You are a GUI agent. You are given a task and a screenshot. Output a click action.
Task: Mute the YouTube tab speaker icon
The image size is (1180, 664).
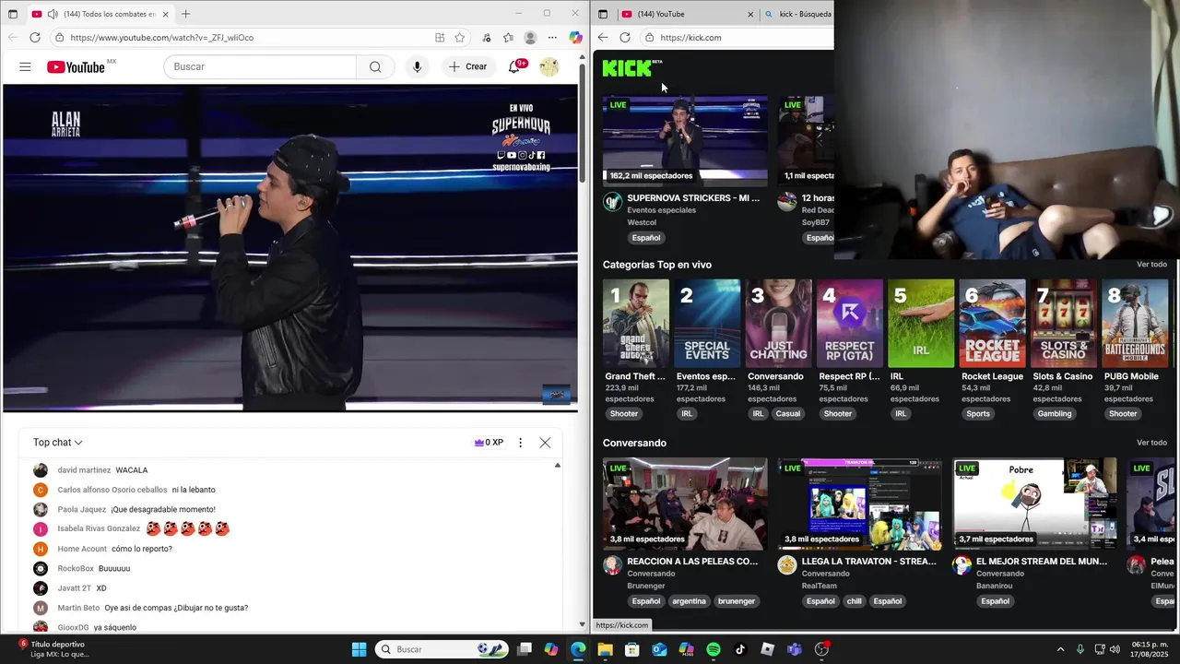(x=53, y=14)
